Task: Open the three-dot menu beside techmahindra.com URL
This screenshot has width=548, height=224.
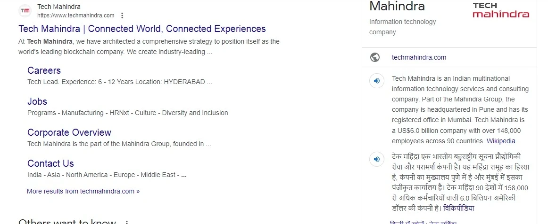Action: tap(123, 15)
